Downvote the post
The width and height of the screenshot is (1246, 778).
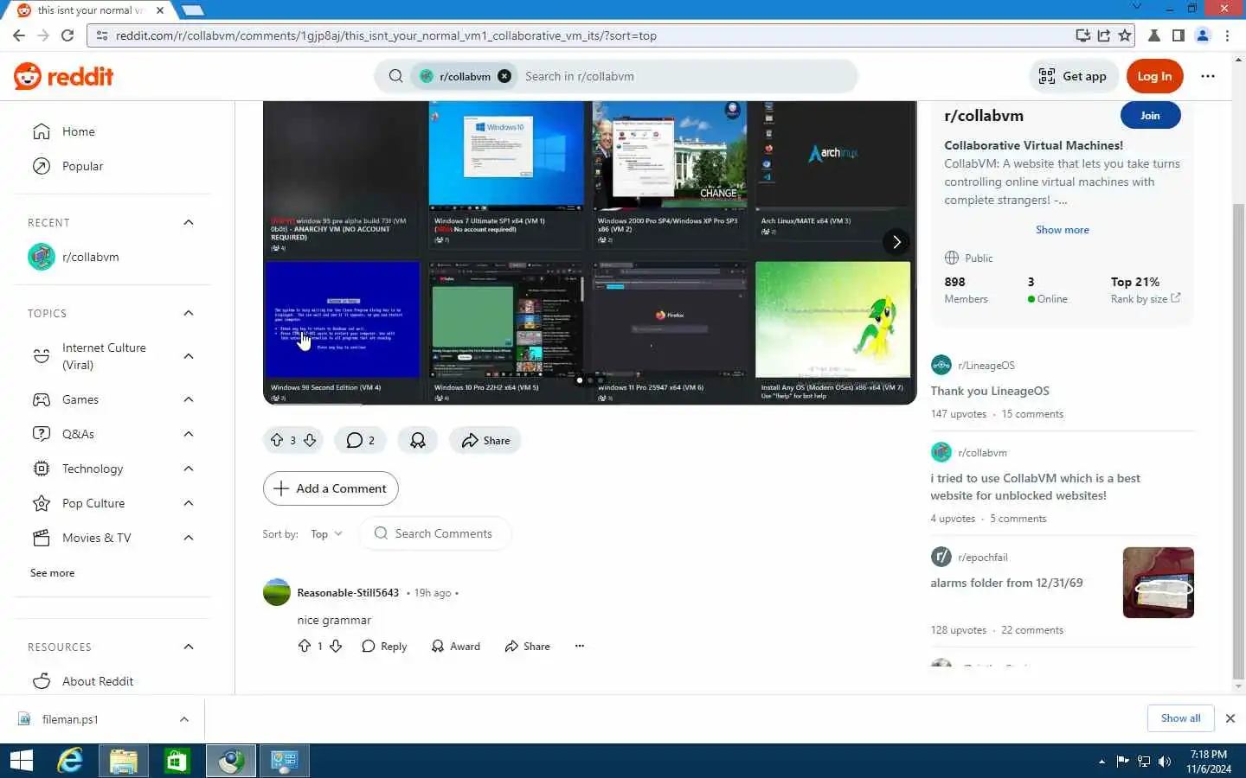(310, 440)
